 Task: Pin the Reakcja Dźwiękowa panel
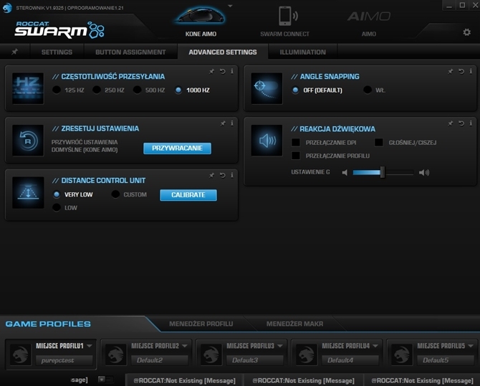coord(451,123)
